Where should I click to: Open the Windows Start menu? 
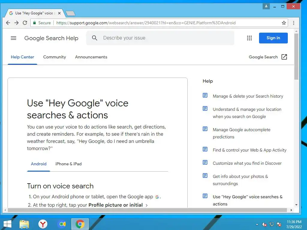7,224
